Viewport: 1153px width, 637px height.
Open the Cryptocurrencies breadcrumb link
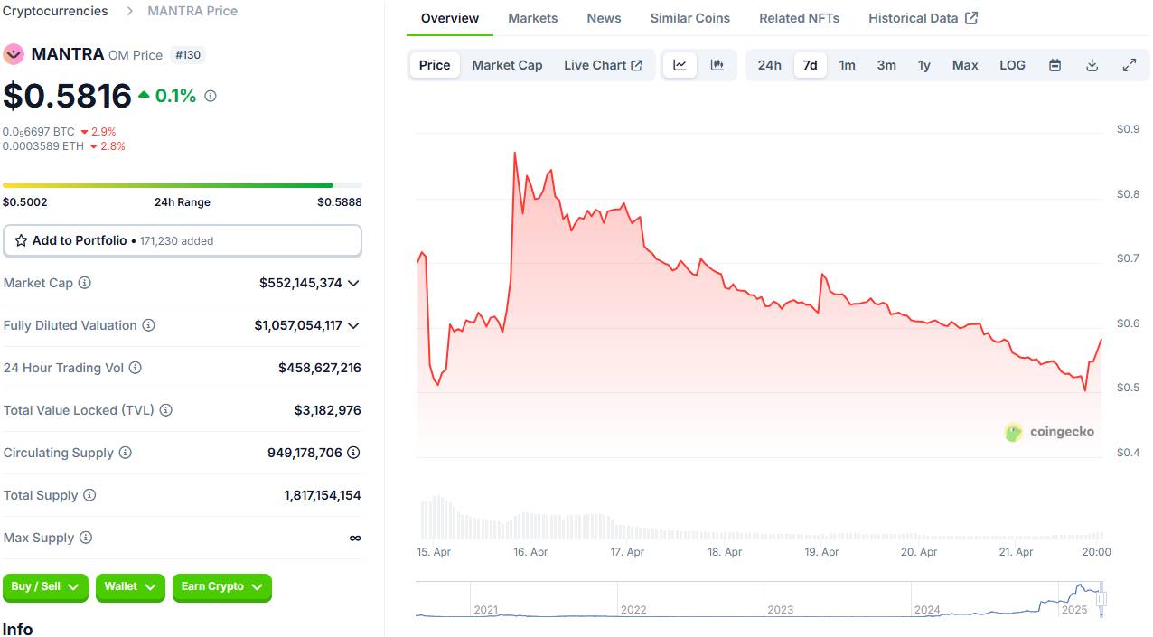coord(55,11)
